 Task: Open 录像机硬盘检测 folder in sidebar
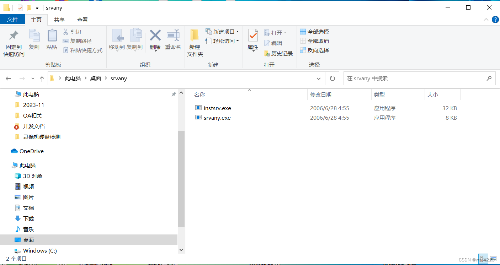pyautogui.click(x=42, y=137)
